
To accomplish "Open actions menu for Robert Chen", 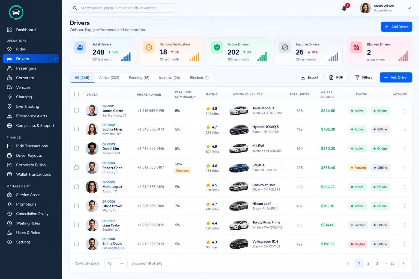I will [405, 168].
